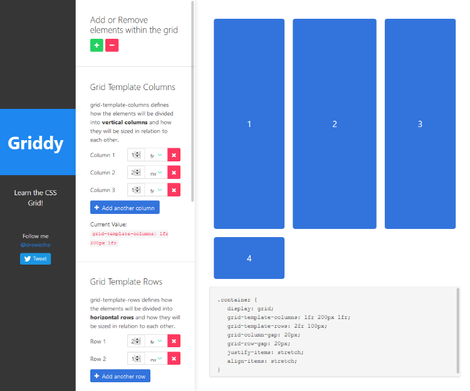The height and width of the screenshot is (391, 470).
Task: Expand the Column 2 unit dropdown
Action: point(156,173)
